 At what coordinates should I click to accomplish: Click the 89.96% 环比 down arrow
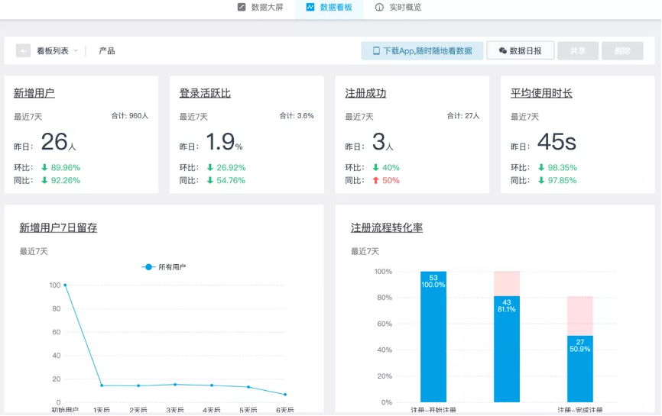[x=44, y=167]
